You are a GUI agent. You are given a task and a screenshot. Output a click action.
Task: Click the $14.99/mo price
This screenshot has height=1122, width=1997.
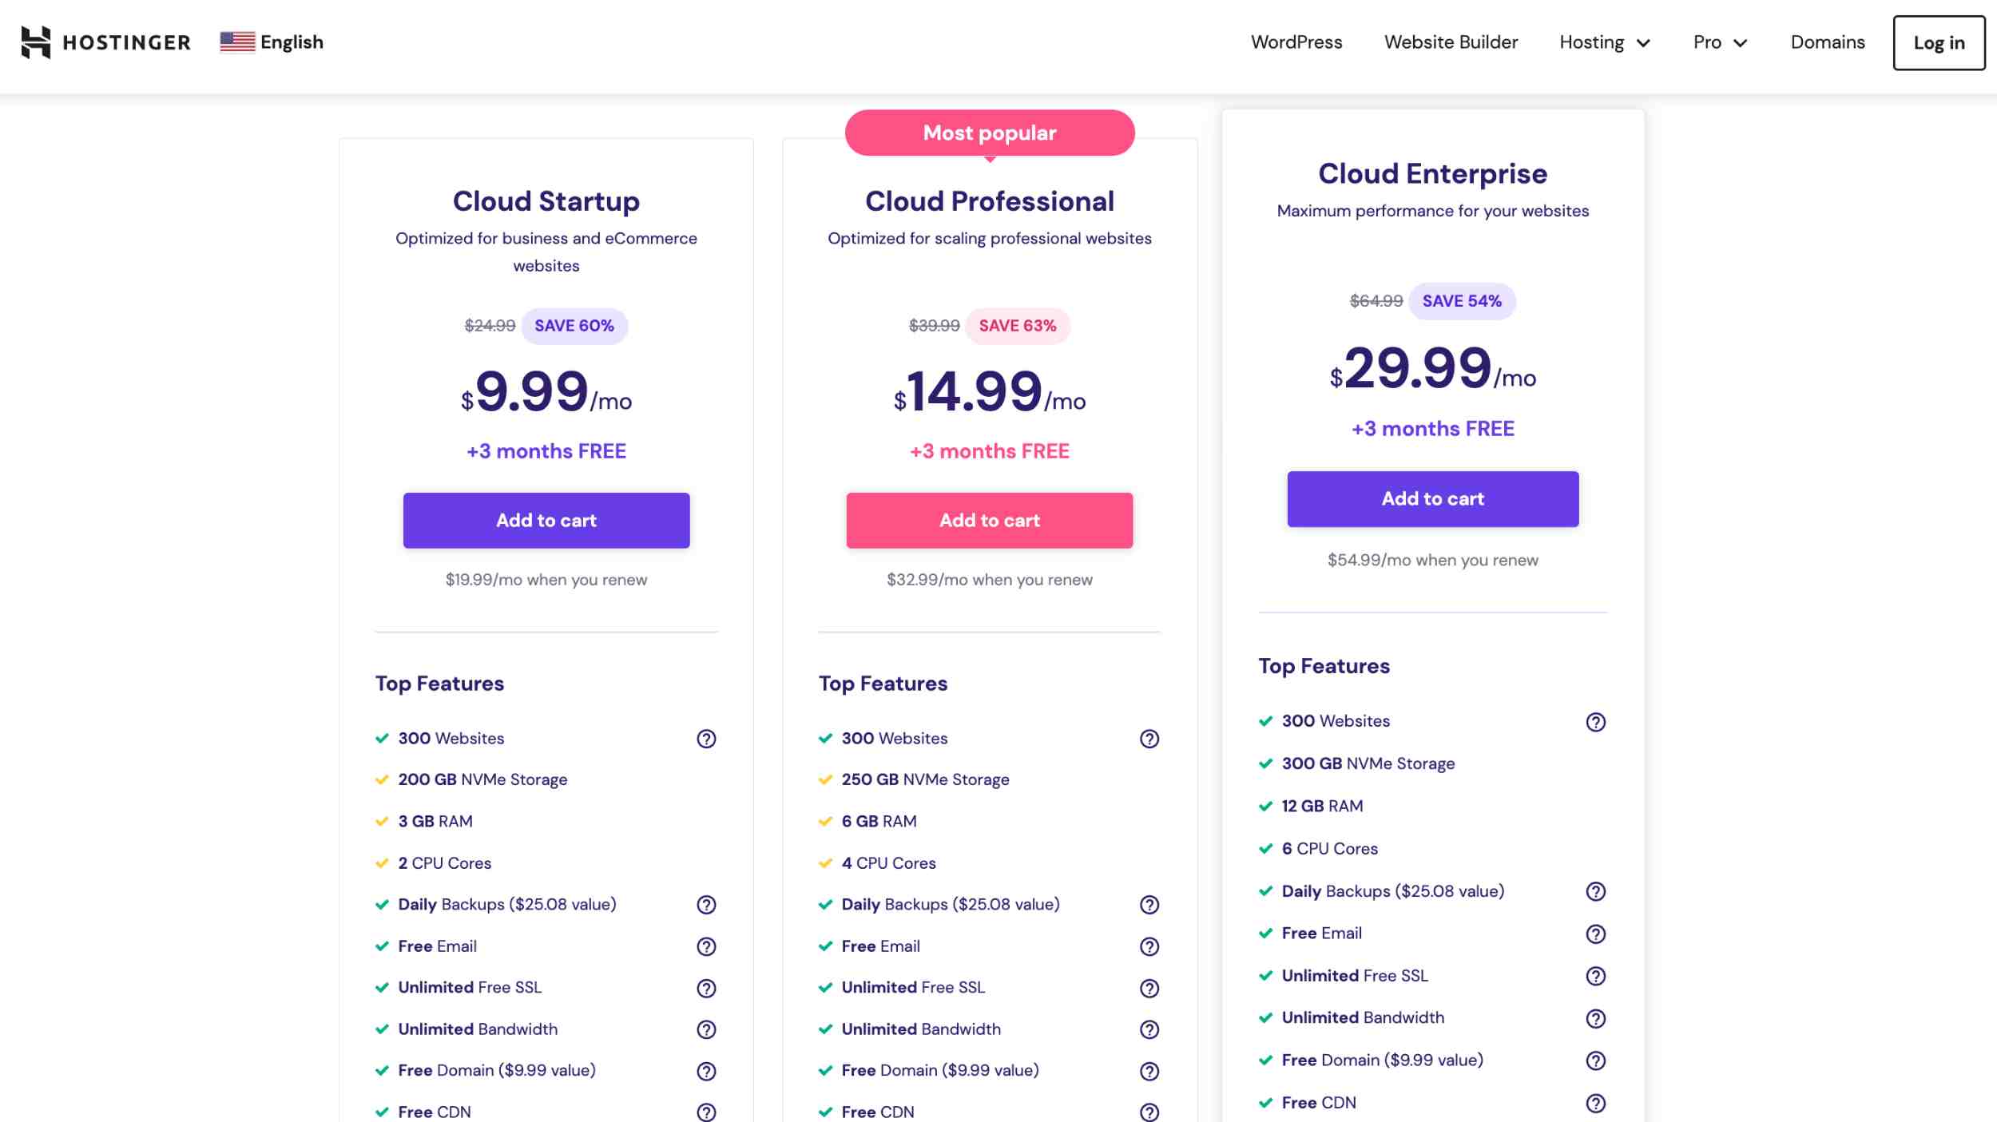tap(990, 392)
